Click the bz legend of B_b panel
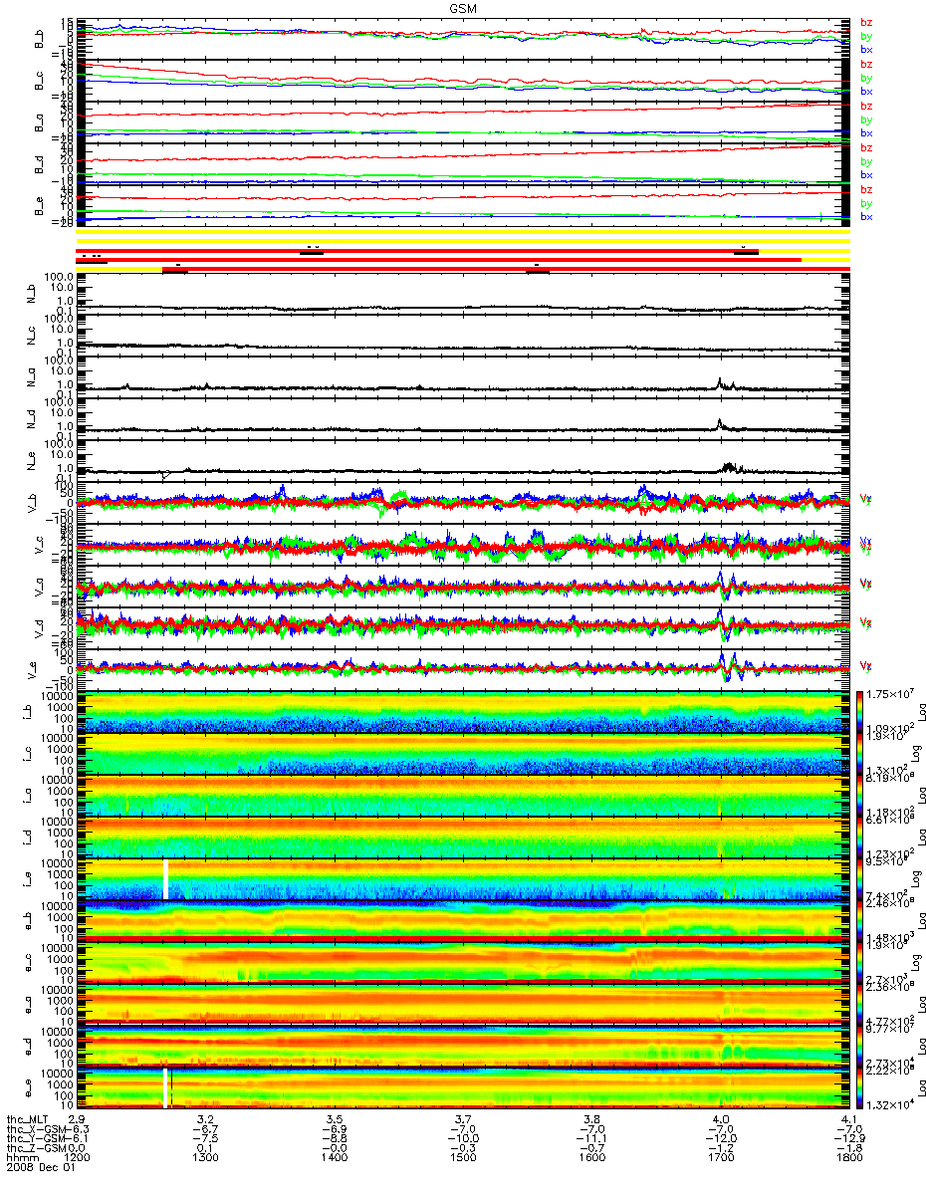Screen dimensions: 926x1195 pyautogui.click(x=866, y=21)
